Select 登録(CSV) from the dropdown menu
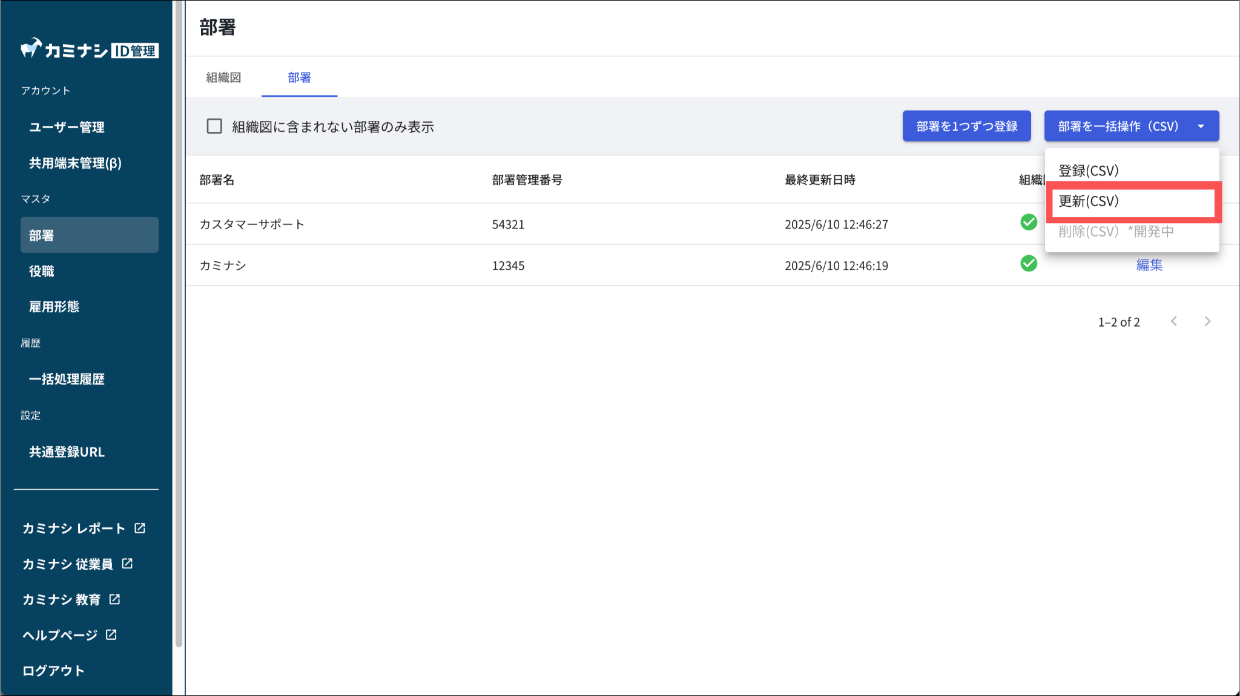 click(x=1088, y=171)
